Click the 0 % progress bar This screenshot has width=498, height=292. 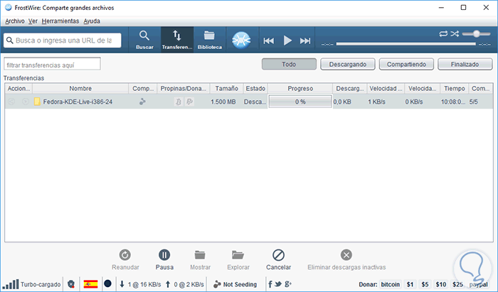pyautogui.click(x=300, y=102)
